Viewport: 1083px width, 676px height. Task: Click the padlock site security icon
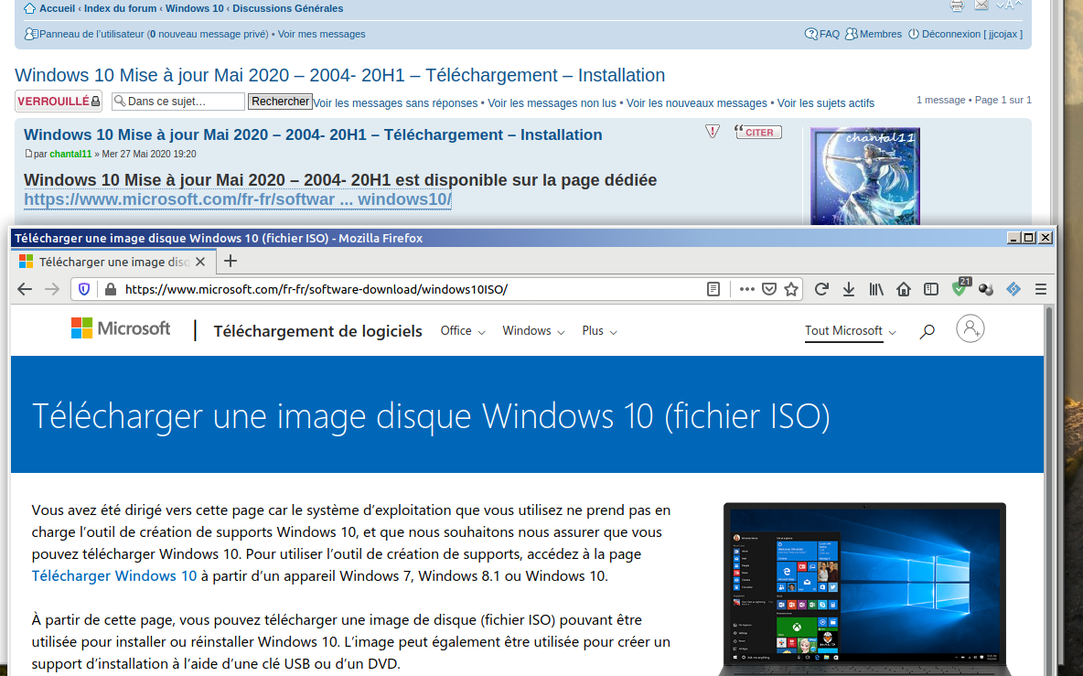click(x=110, y=289)
